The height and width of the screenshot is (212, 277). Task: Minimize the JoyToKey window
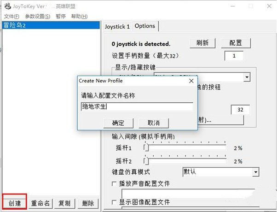click(233, 6)
